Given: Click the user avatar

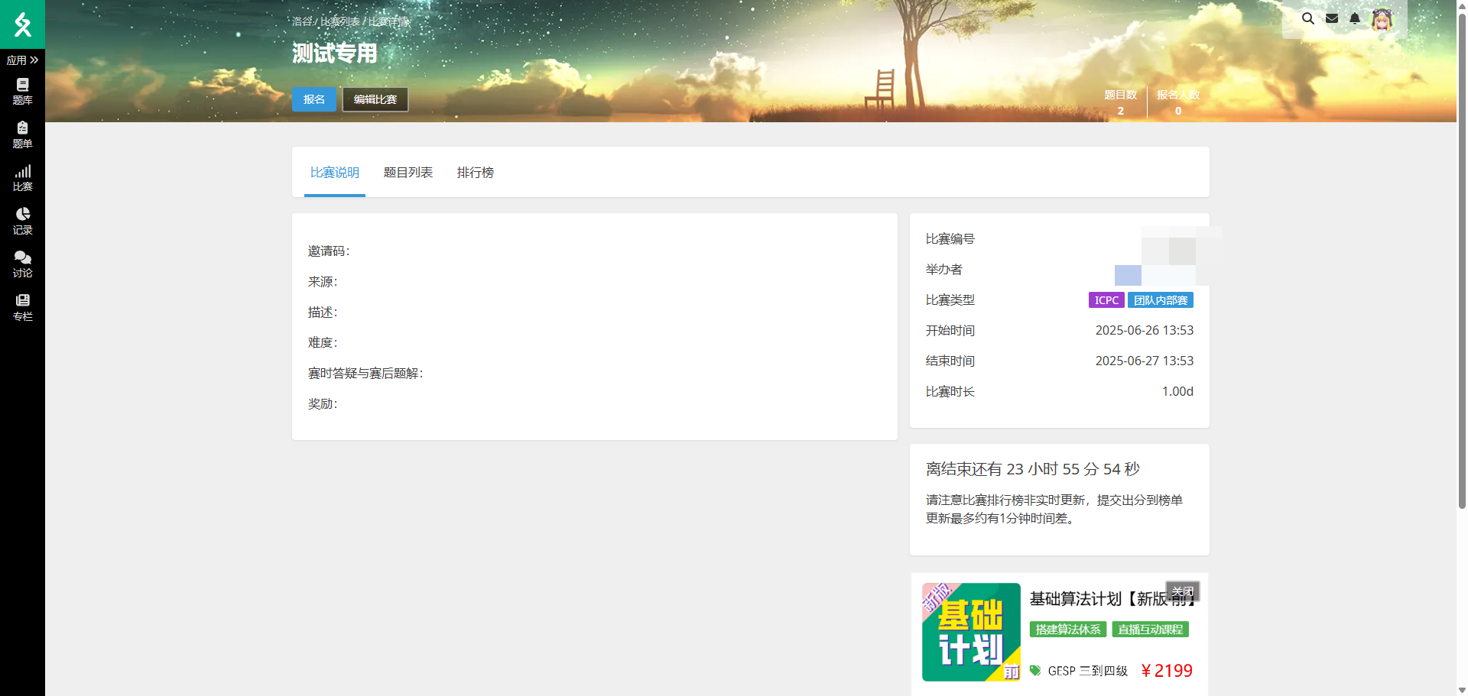Looking at the screenshot, I should [x=1382, y=19].
